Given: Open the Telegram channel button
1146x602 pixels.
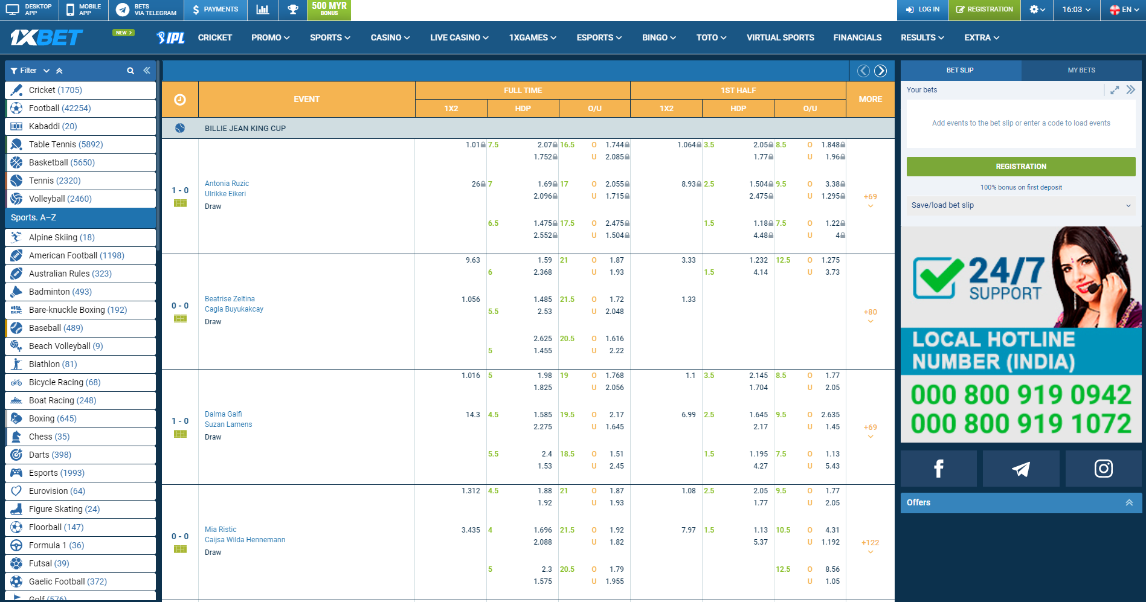Looking at the screenshot, I should (x=1021, y=469).
